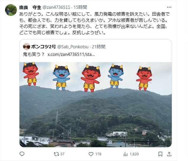Viewport: 188px width, 161px height.
Task: Click 由良 守生 profile avatar
Action: coord(11,10)
